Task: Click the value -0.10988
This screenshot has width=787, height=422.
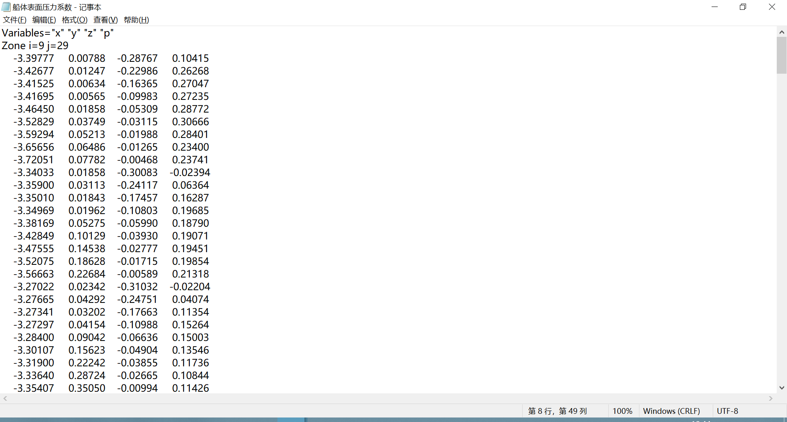Action: point(137,325)
